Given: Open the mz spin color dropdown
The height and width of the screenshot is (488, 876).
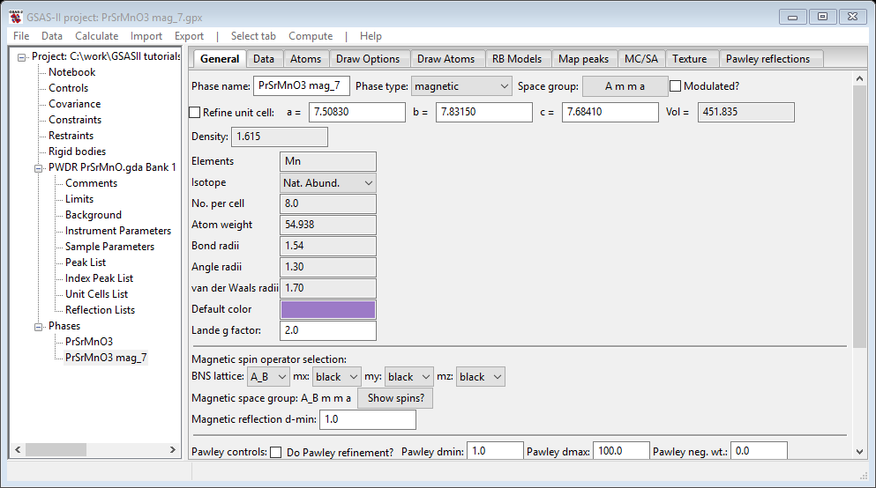Looking at the screenshot, I should pyautogui.click(x=481, y=377).
